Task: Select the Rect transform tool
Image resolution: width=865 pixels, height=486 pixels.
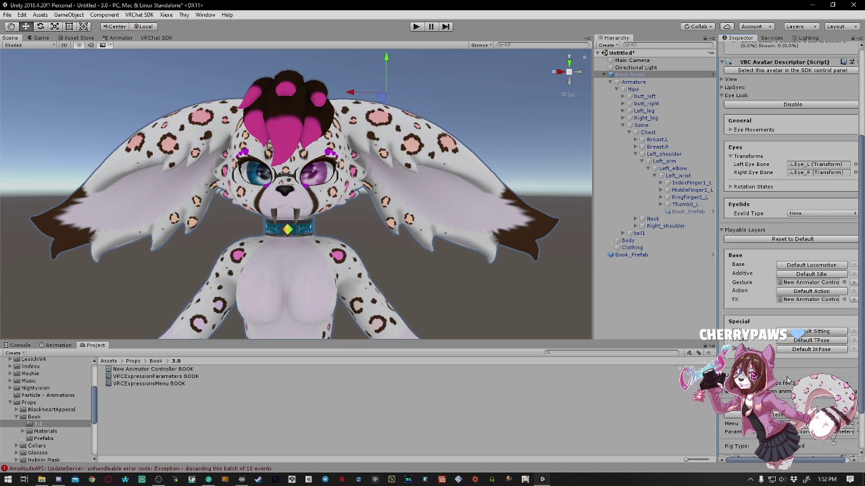Action: pos(69,26)
